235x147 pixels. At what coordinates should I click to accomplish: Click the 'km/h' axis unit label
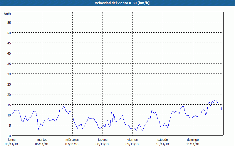7,14
